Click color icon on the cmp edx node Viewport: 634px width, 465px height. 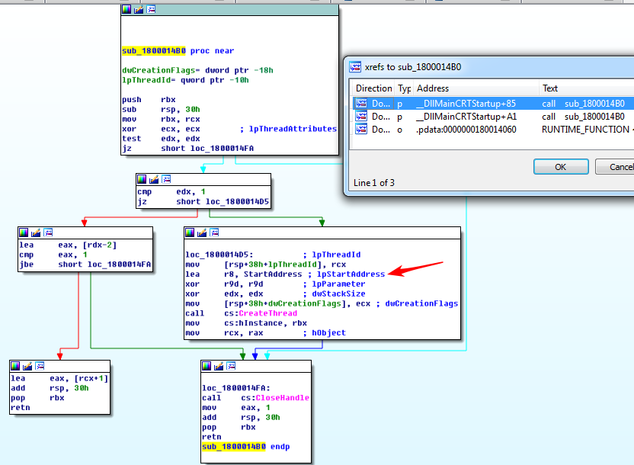(142, 179)
